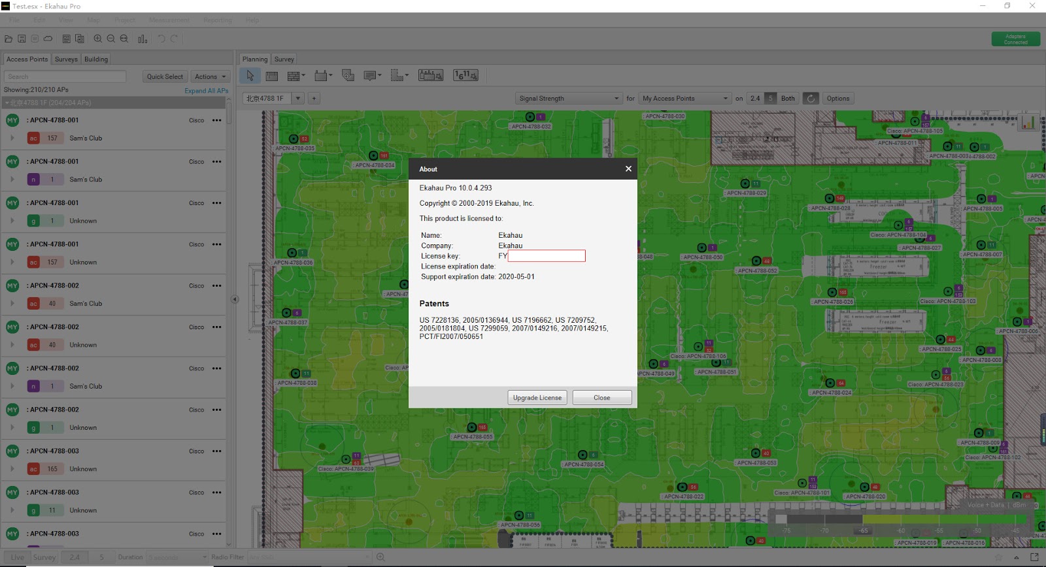Click the -65 dBm mark on signal legend
1046x567 pixels.
point(864,530)
